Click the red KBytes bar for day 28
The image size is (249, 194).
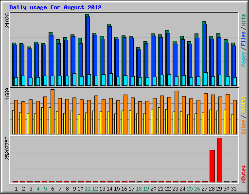[x=212, y=166]
